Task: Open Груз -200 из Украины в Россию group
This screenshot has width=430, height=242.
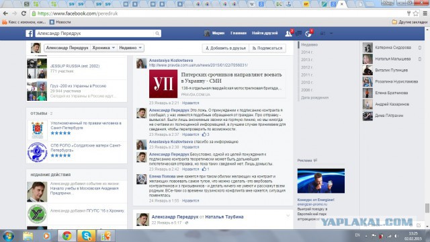Action: pyautogui.click(x=78, y=86)
